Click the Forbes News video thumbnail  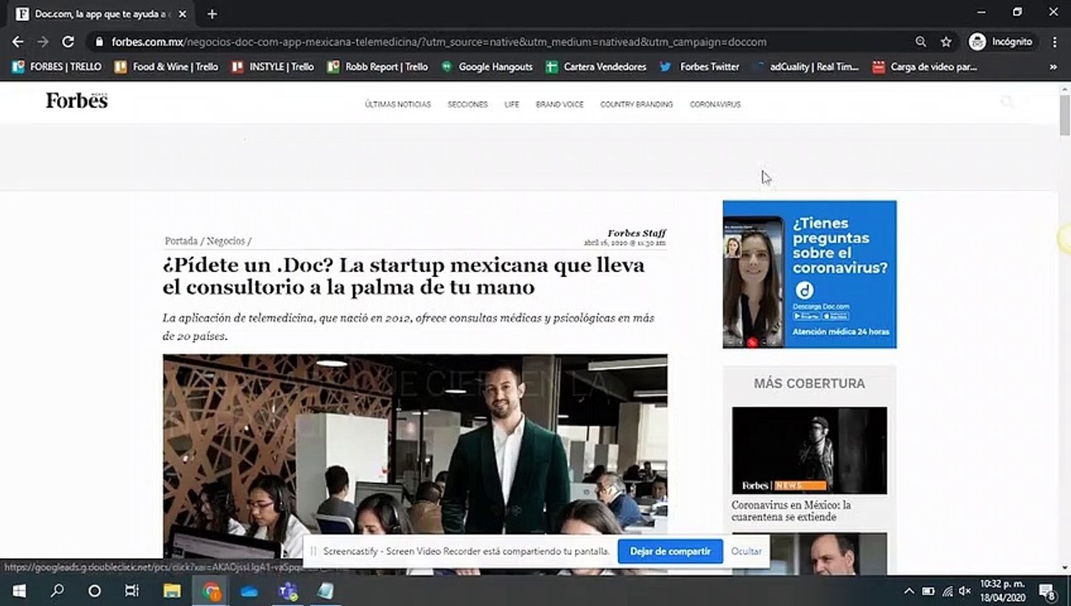coord(809,450)
